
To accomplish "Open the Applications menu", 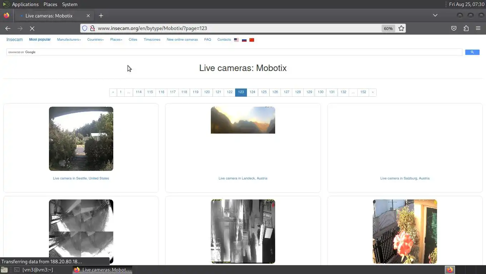I will tap(25, 4).
